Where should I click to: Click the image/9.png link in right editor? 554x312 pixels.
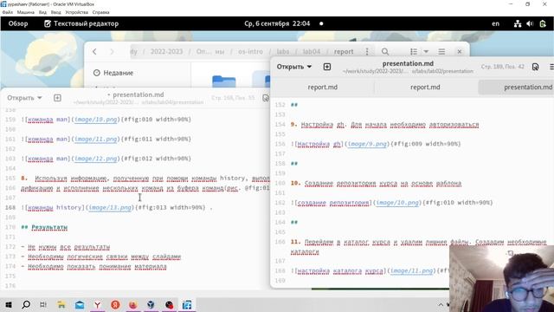(367, 144)
